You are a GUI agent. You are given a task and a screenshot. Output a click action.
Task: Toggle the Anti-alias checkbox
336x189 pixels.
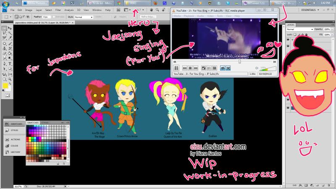[54, 17]
